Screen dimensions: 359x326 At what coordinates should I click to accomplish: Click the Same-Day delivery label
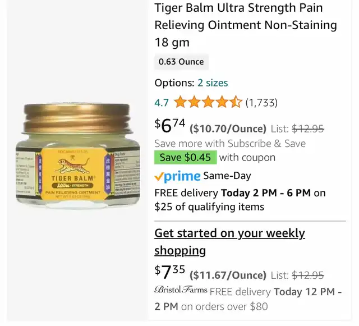tap(227, 176)
